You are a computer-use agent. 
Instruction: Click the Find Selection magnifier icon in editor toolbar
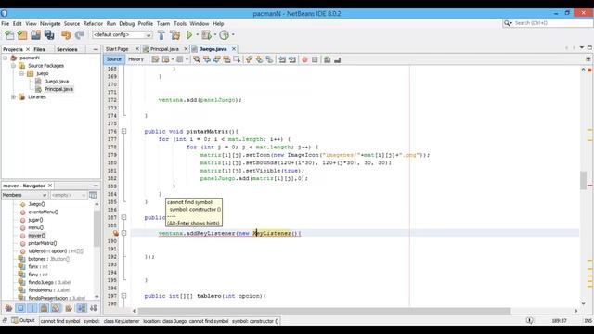click(197, 59)
